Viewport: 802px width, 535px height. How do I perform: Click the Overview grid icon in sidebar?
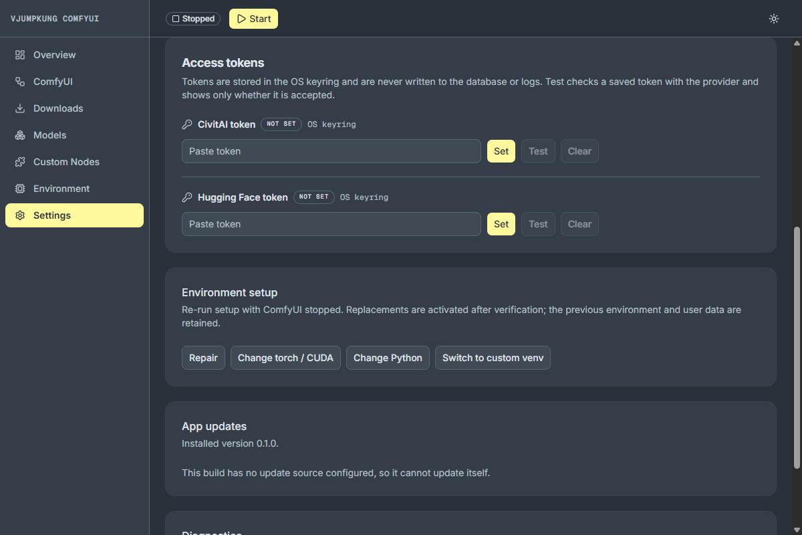20,55
